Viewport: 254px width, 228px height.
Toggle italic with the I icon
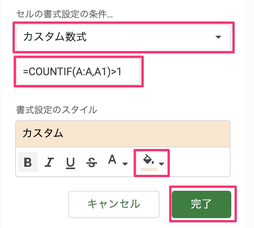[49, 162]
